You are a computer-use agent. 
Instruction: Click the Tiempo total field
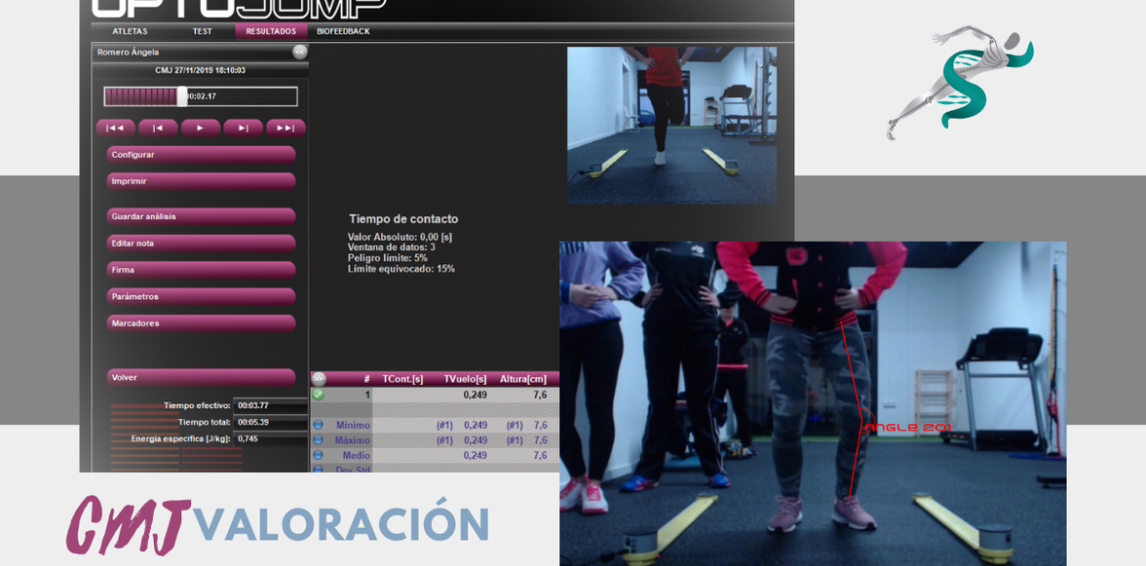click(271, 422)
